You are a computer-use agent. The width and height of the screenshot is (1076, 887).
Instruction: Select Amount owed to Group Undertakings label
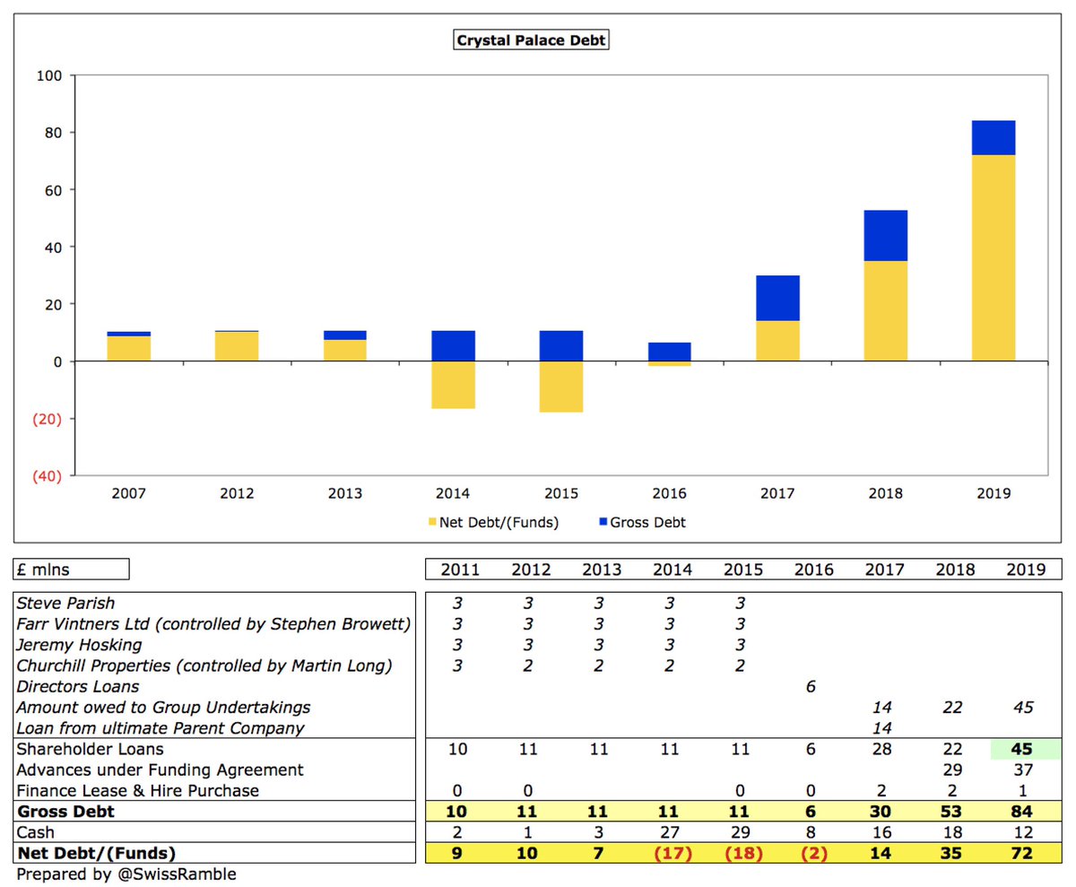(x=164, y=708)
